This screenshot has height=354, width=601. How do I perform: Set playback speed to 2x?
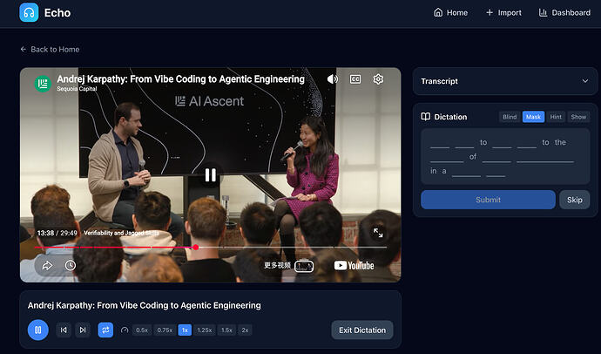pos(245,330)
